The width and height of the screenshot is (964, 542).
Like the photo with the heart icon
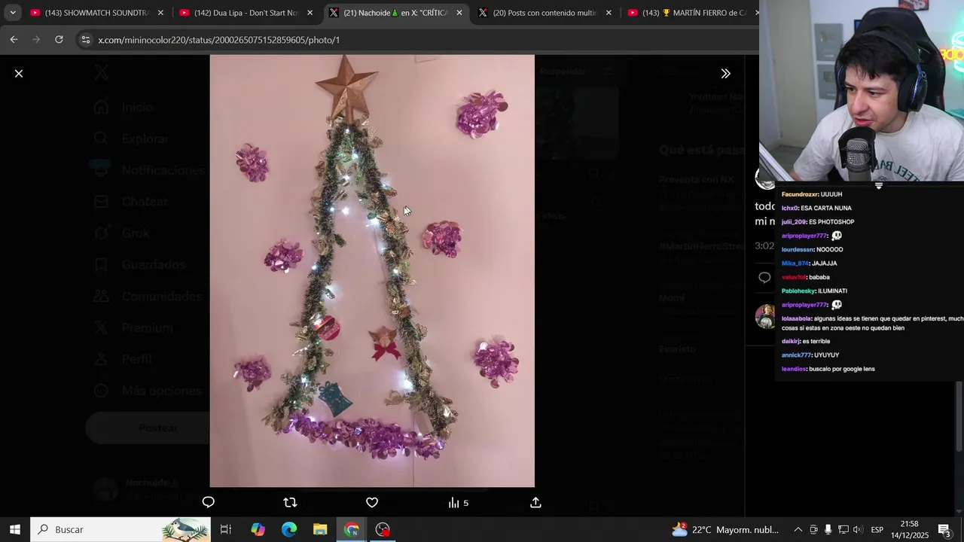[372, 502]
